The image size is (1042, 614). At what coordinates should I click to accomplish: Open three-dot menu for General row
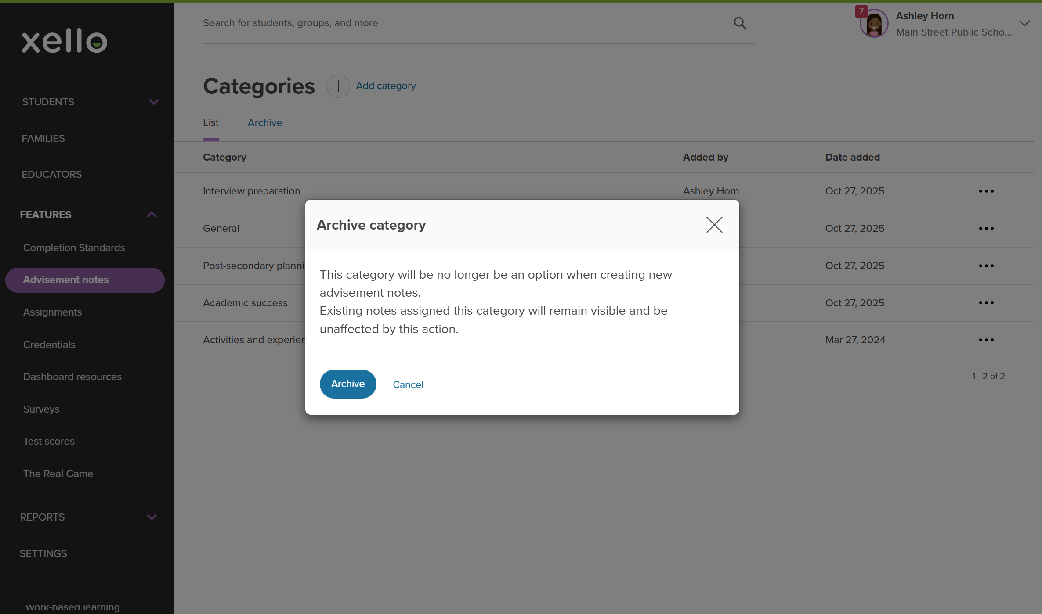pos(986,229)
